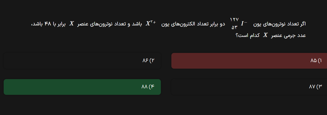
Task: Click the word «اگر» starting the question
Action: tap(302, 24)
